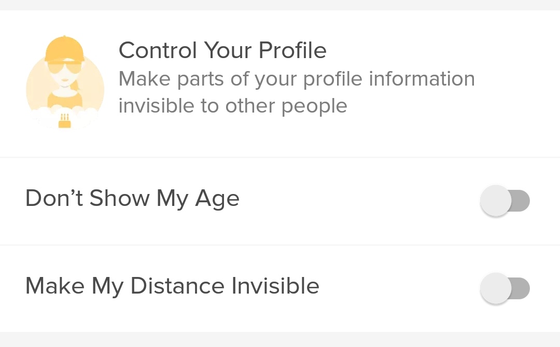Click the yellow cap on the avatar
The height and width of the screenshot is (347, 560).
tap(64, 50)
